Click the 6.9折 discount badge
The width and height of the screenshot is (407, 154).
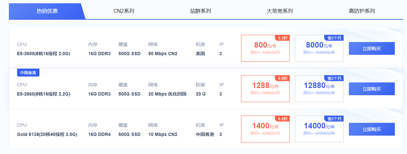283,78
